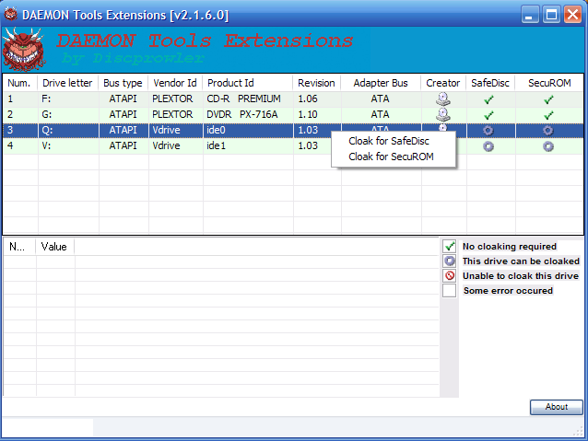
Task: Click 'No cloaking required' legend text
Action: click(x=510, y=246)
